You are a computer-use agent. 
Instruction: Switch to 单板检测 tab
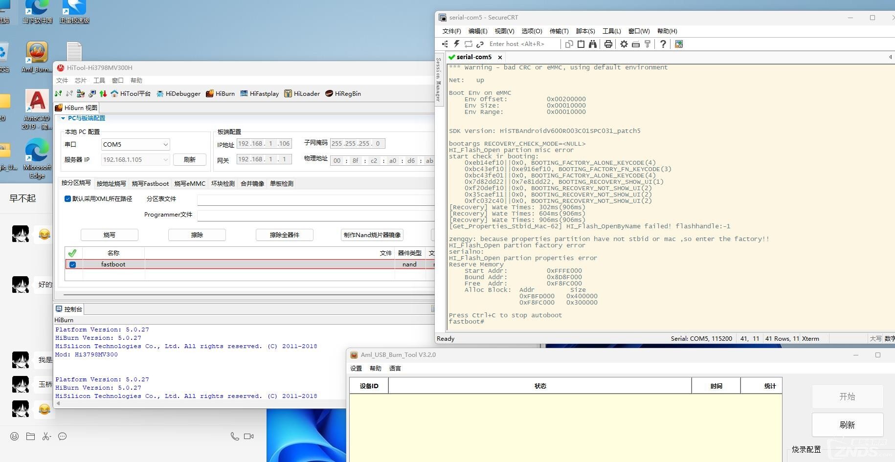[x=282, y=183]
